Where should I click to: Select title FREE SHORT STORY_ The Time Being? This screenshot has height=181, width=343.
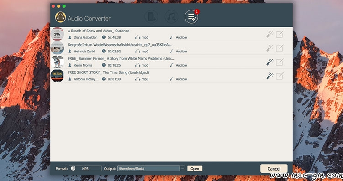[x=108, y=72]
